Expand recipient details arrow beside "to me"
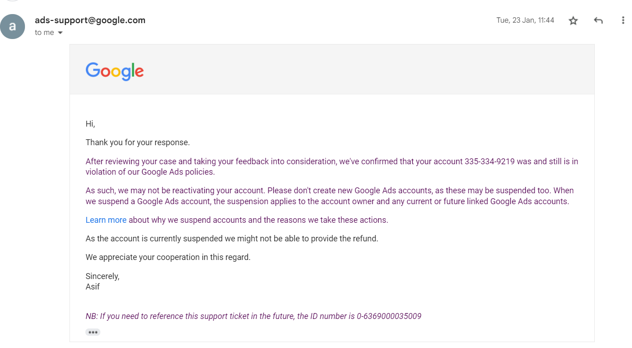Image resolution: width=632 pixels, height=348 pixels. [x=60, y=33]
